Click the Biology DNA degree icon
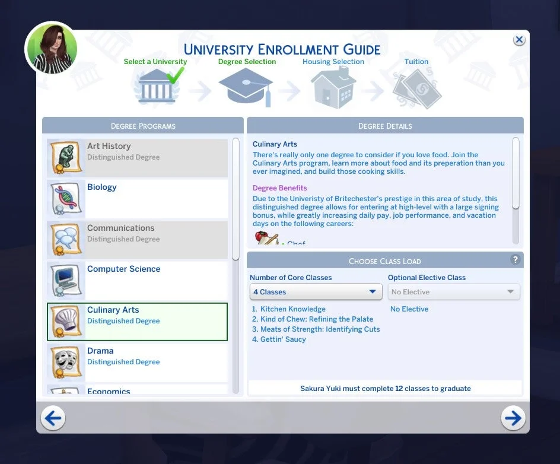Screen dimensions: 560x464 [x=65, y=198]
